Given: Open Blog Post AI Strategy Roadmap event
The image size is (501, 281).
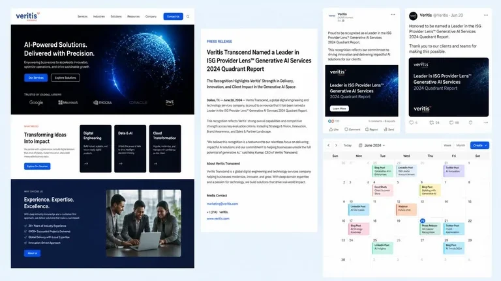Looking at the screenshot, I should pos(359,229).
